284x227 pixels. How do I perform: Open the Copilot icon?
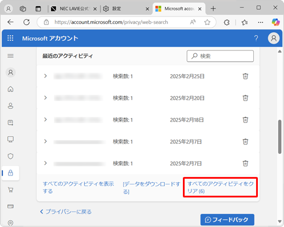point(275,22)
